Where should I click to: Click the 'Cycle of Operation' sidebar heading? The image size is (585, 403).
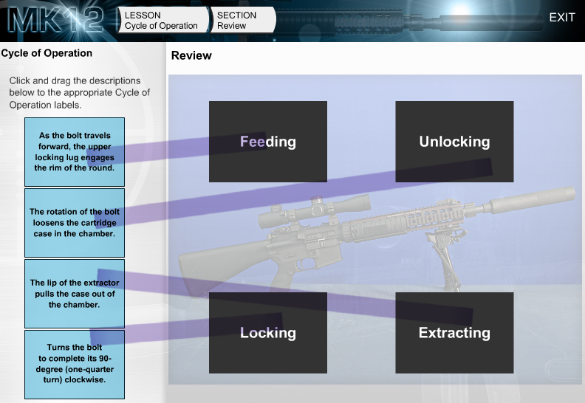47,53
